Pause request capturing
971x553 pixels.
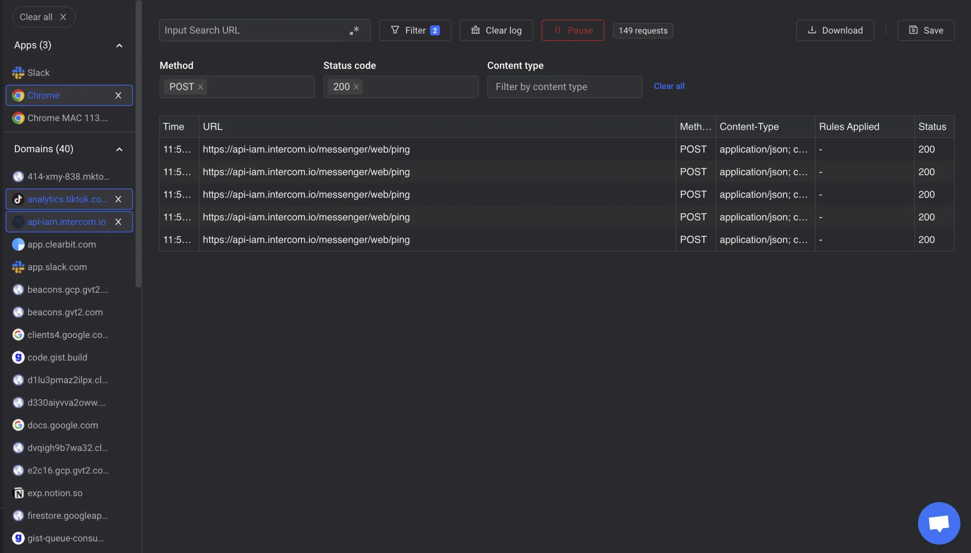pos(573,30)
